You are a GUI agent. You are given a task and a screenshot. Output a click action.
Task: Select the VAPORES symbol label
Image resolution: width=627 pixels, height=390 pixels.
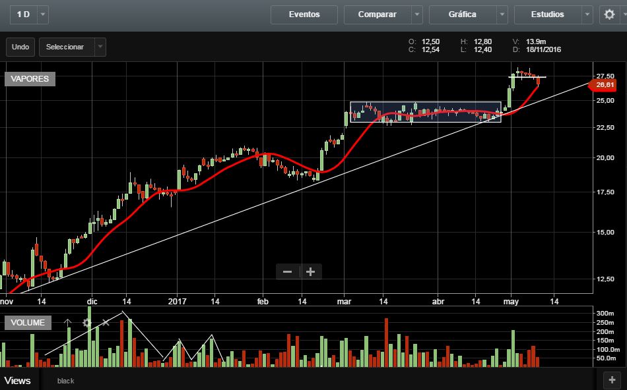click(x=30, y=79)
